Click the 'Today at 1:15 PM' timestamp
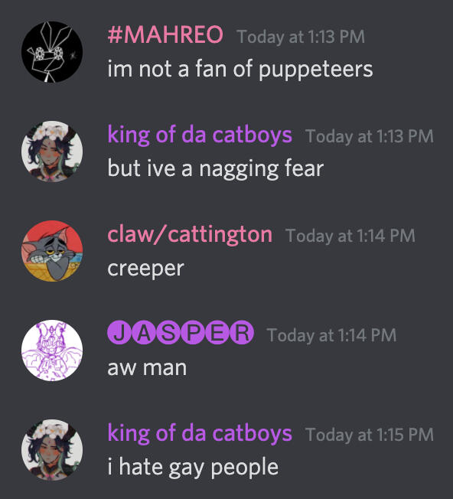Screen dimensions: 453x499 370,435
